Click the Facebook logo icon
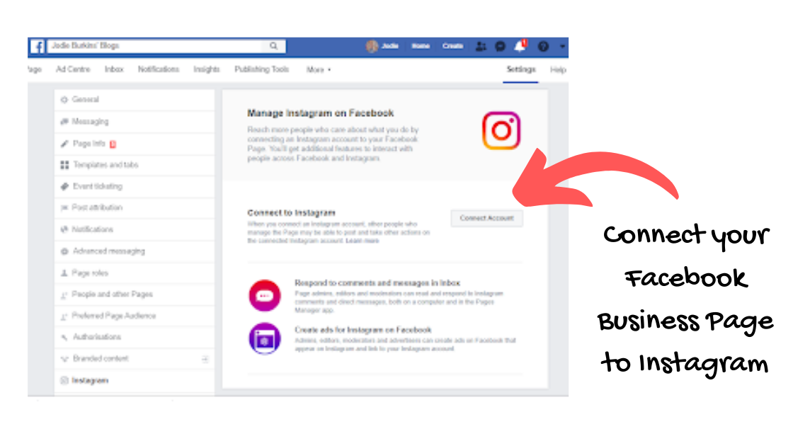 [x=38, y=46]
